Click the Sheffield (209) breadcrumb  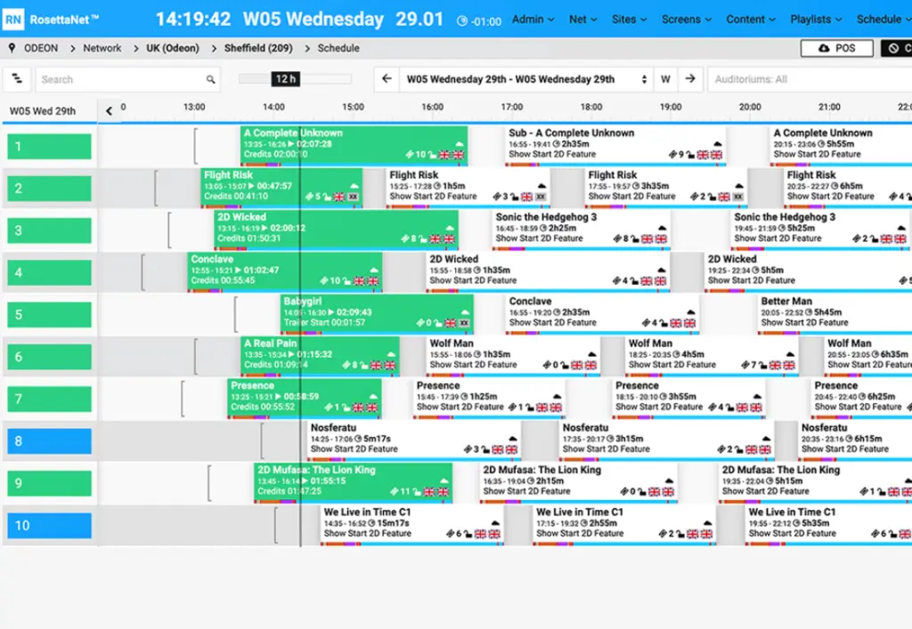(x=258, y=48)
